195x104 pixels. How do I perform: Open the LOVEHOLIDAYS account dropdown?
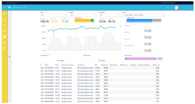coord(177,3)
